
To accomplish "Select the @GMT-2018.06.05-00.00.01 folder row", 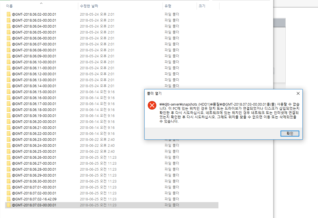I will click(x=112, y=32).
